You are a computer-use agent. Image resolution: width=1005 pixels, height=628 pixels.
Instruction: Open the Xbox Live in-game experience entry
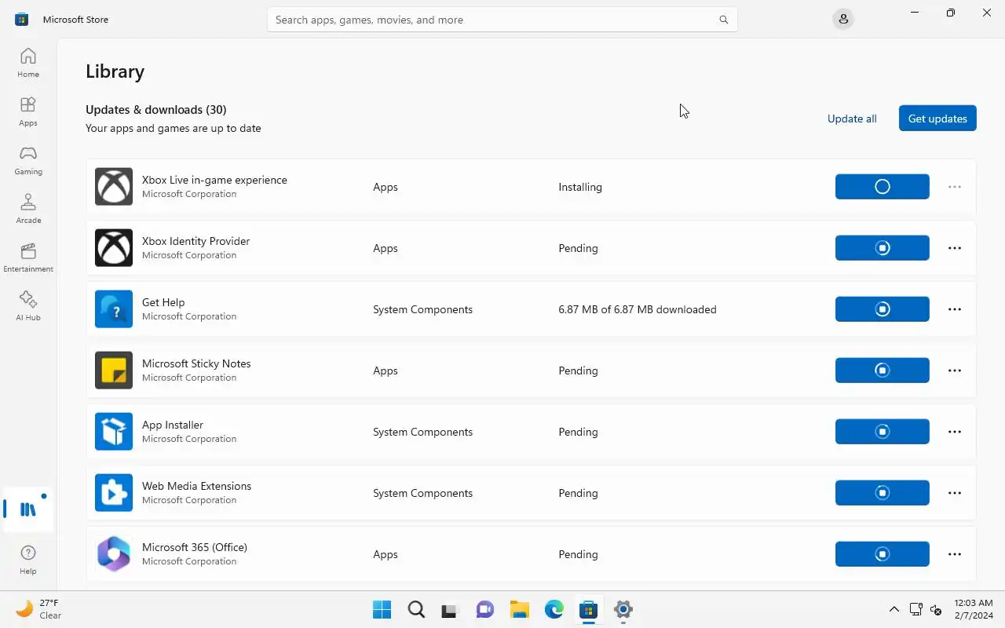point(531,187)
